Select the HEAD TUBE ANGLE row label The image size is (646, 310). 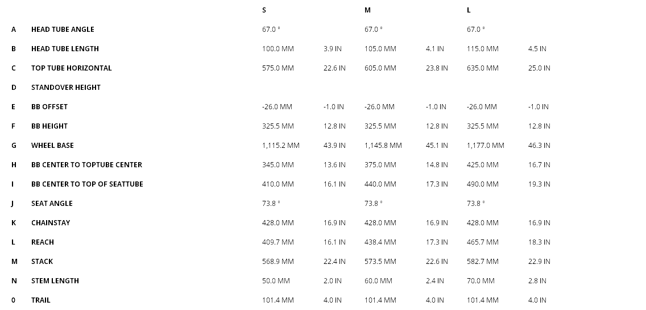pyautogui.click(x=63, y=30)
